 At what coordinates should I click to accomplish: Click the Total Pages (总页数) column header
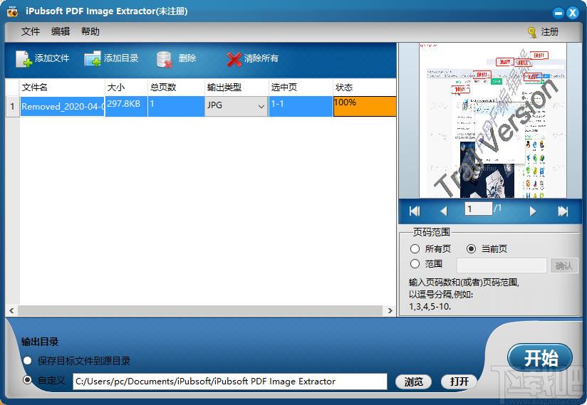pos(176,87)
